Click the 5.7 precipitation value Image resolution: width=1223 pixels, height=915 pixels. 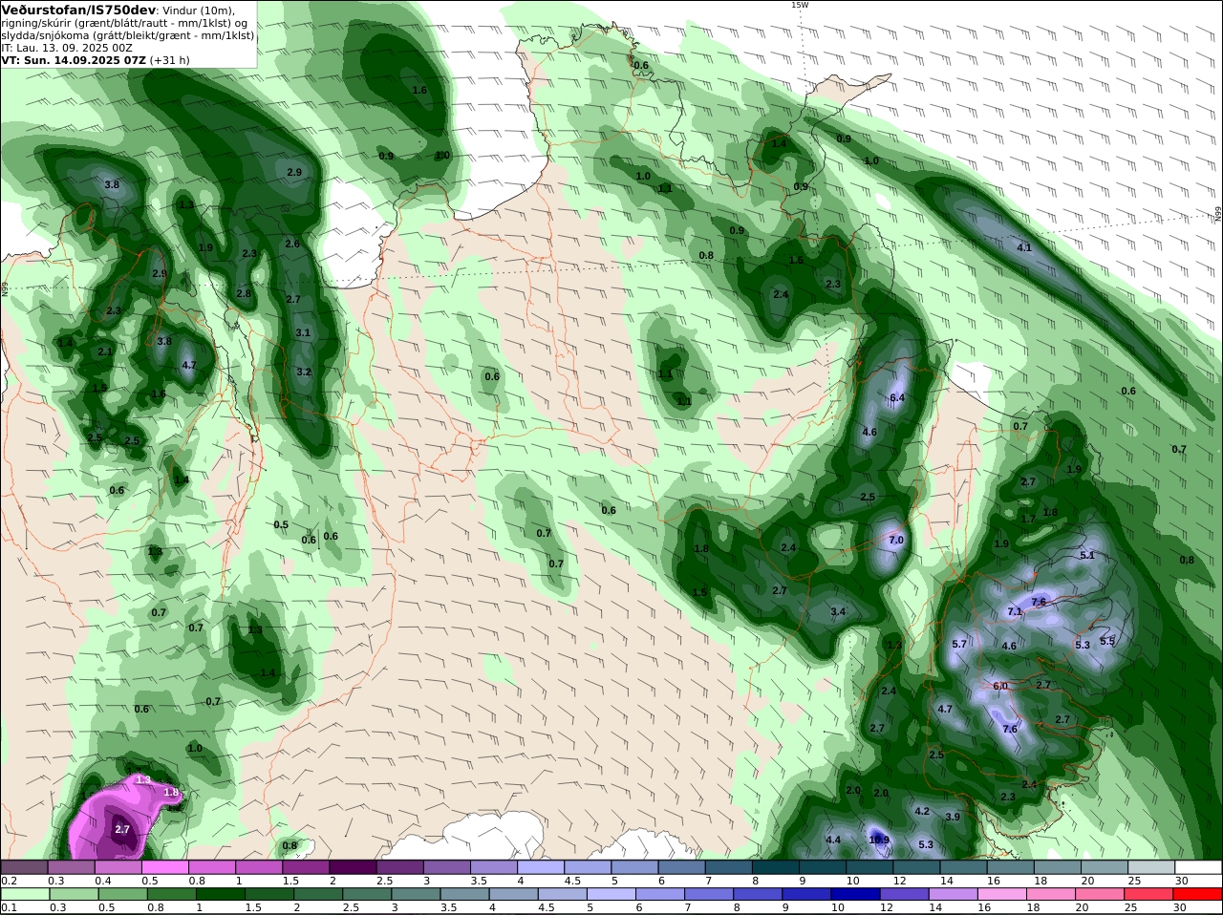959,644
